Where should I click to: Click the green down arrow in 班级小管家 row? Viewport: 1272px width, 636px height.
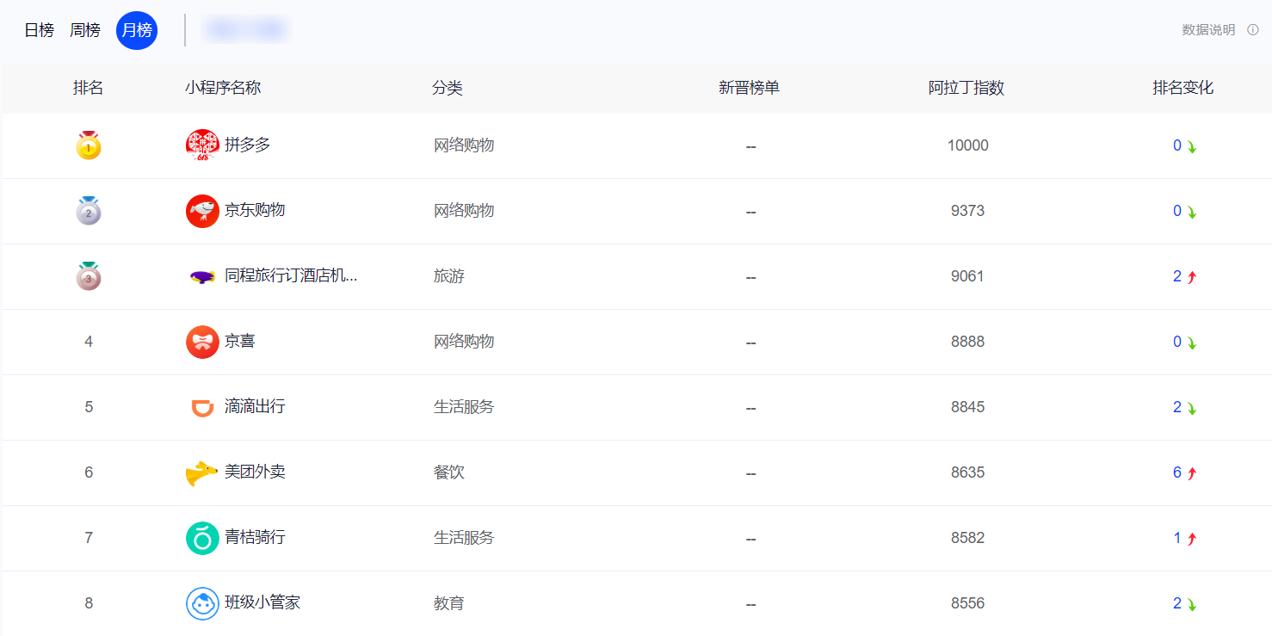click(1192, 605)
